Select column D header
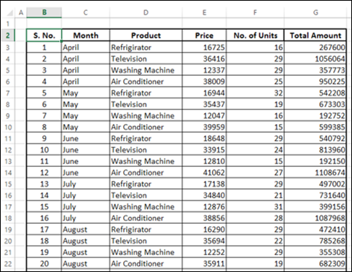The image size is (352, 272). [x=146, y=12]
